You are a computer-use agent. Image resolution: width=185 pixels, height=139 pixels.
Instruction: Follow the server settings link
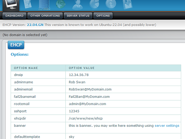[x=167, y=126]
